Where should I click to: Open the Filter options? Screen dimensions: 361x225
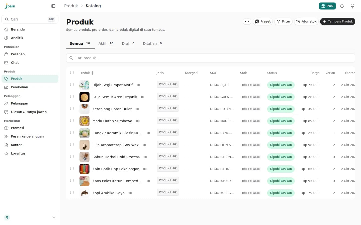283,21
